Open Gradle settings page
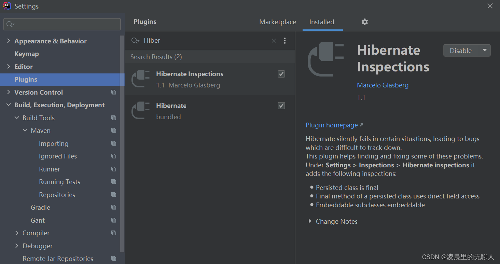The image size is (500, 264). click(40, 207)
